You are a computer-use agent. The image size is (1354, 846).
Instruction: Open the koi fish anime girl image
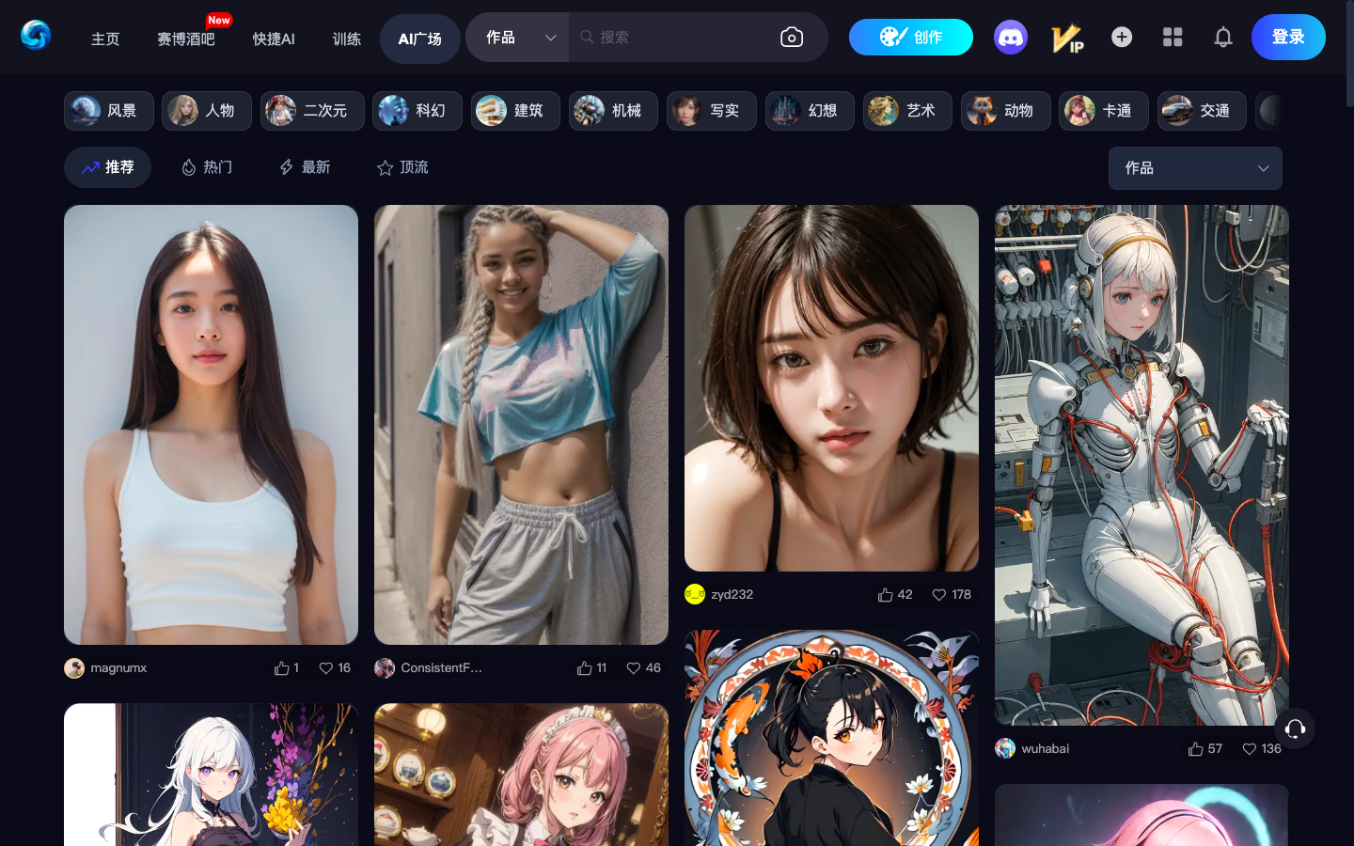tap(831, 738)
